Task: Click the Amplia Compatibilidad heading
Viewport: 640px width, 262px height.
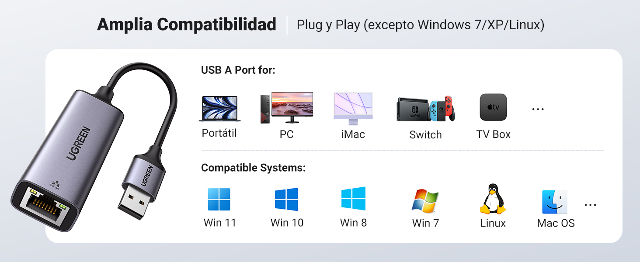Action: click(187, 24)
